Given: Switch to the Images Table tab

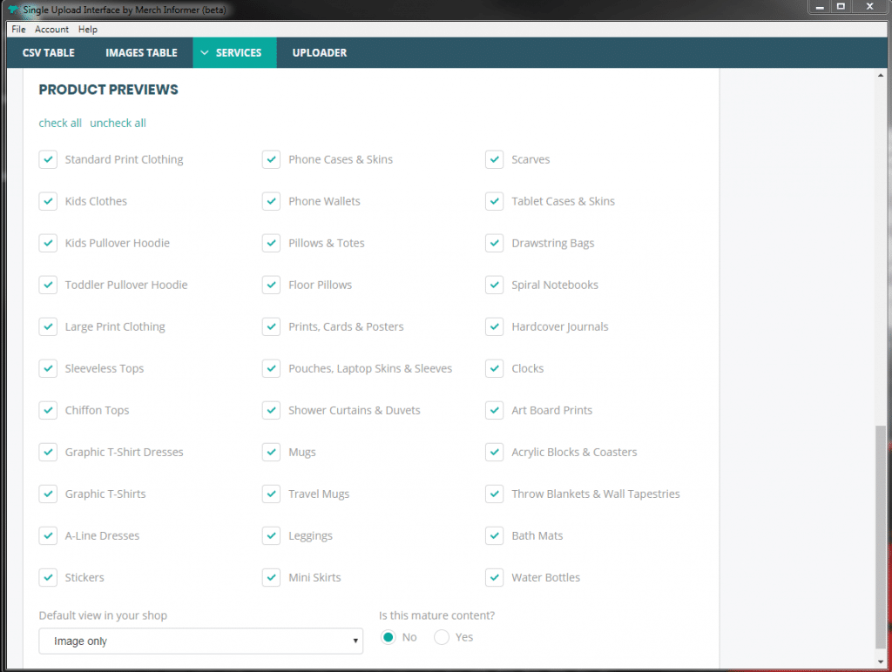Looking at the screenshot, I should point(141,53).
